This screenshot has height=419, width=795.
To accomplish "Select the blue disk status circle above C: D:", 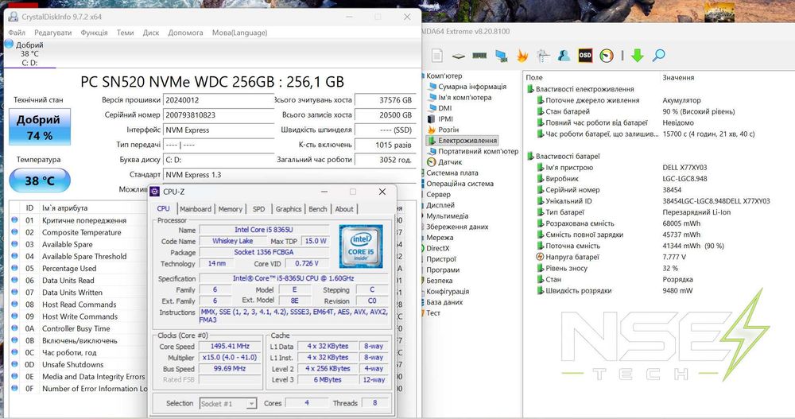I will (x=9, y=45).
